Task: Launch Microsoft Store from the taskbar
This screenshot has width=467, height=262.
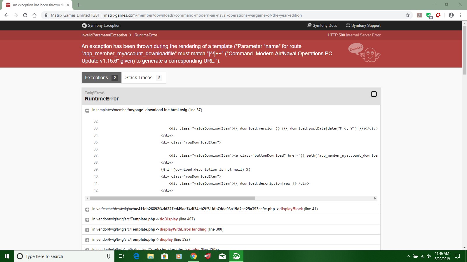Action: pyautogui.click(x=165, y=256)
